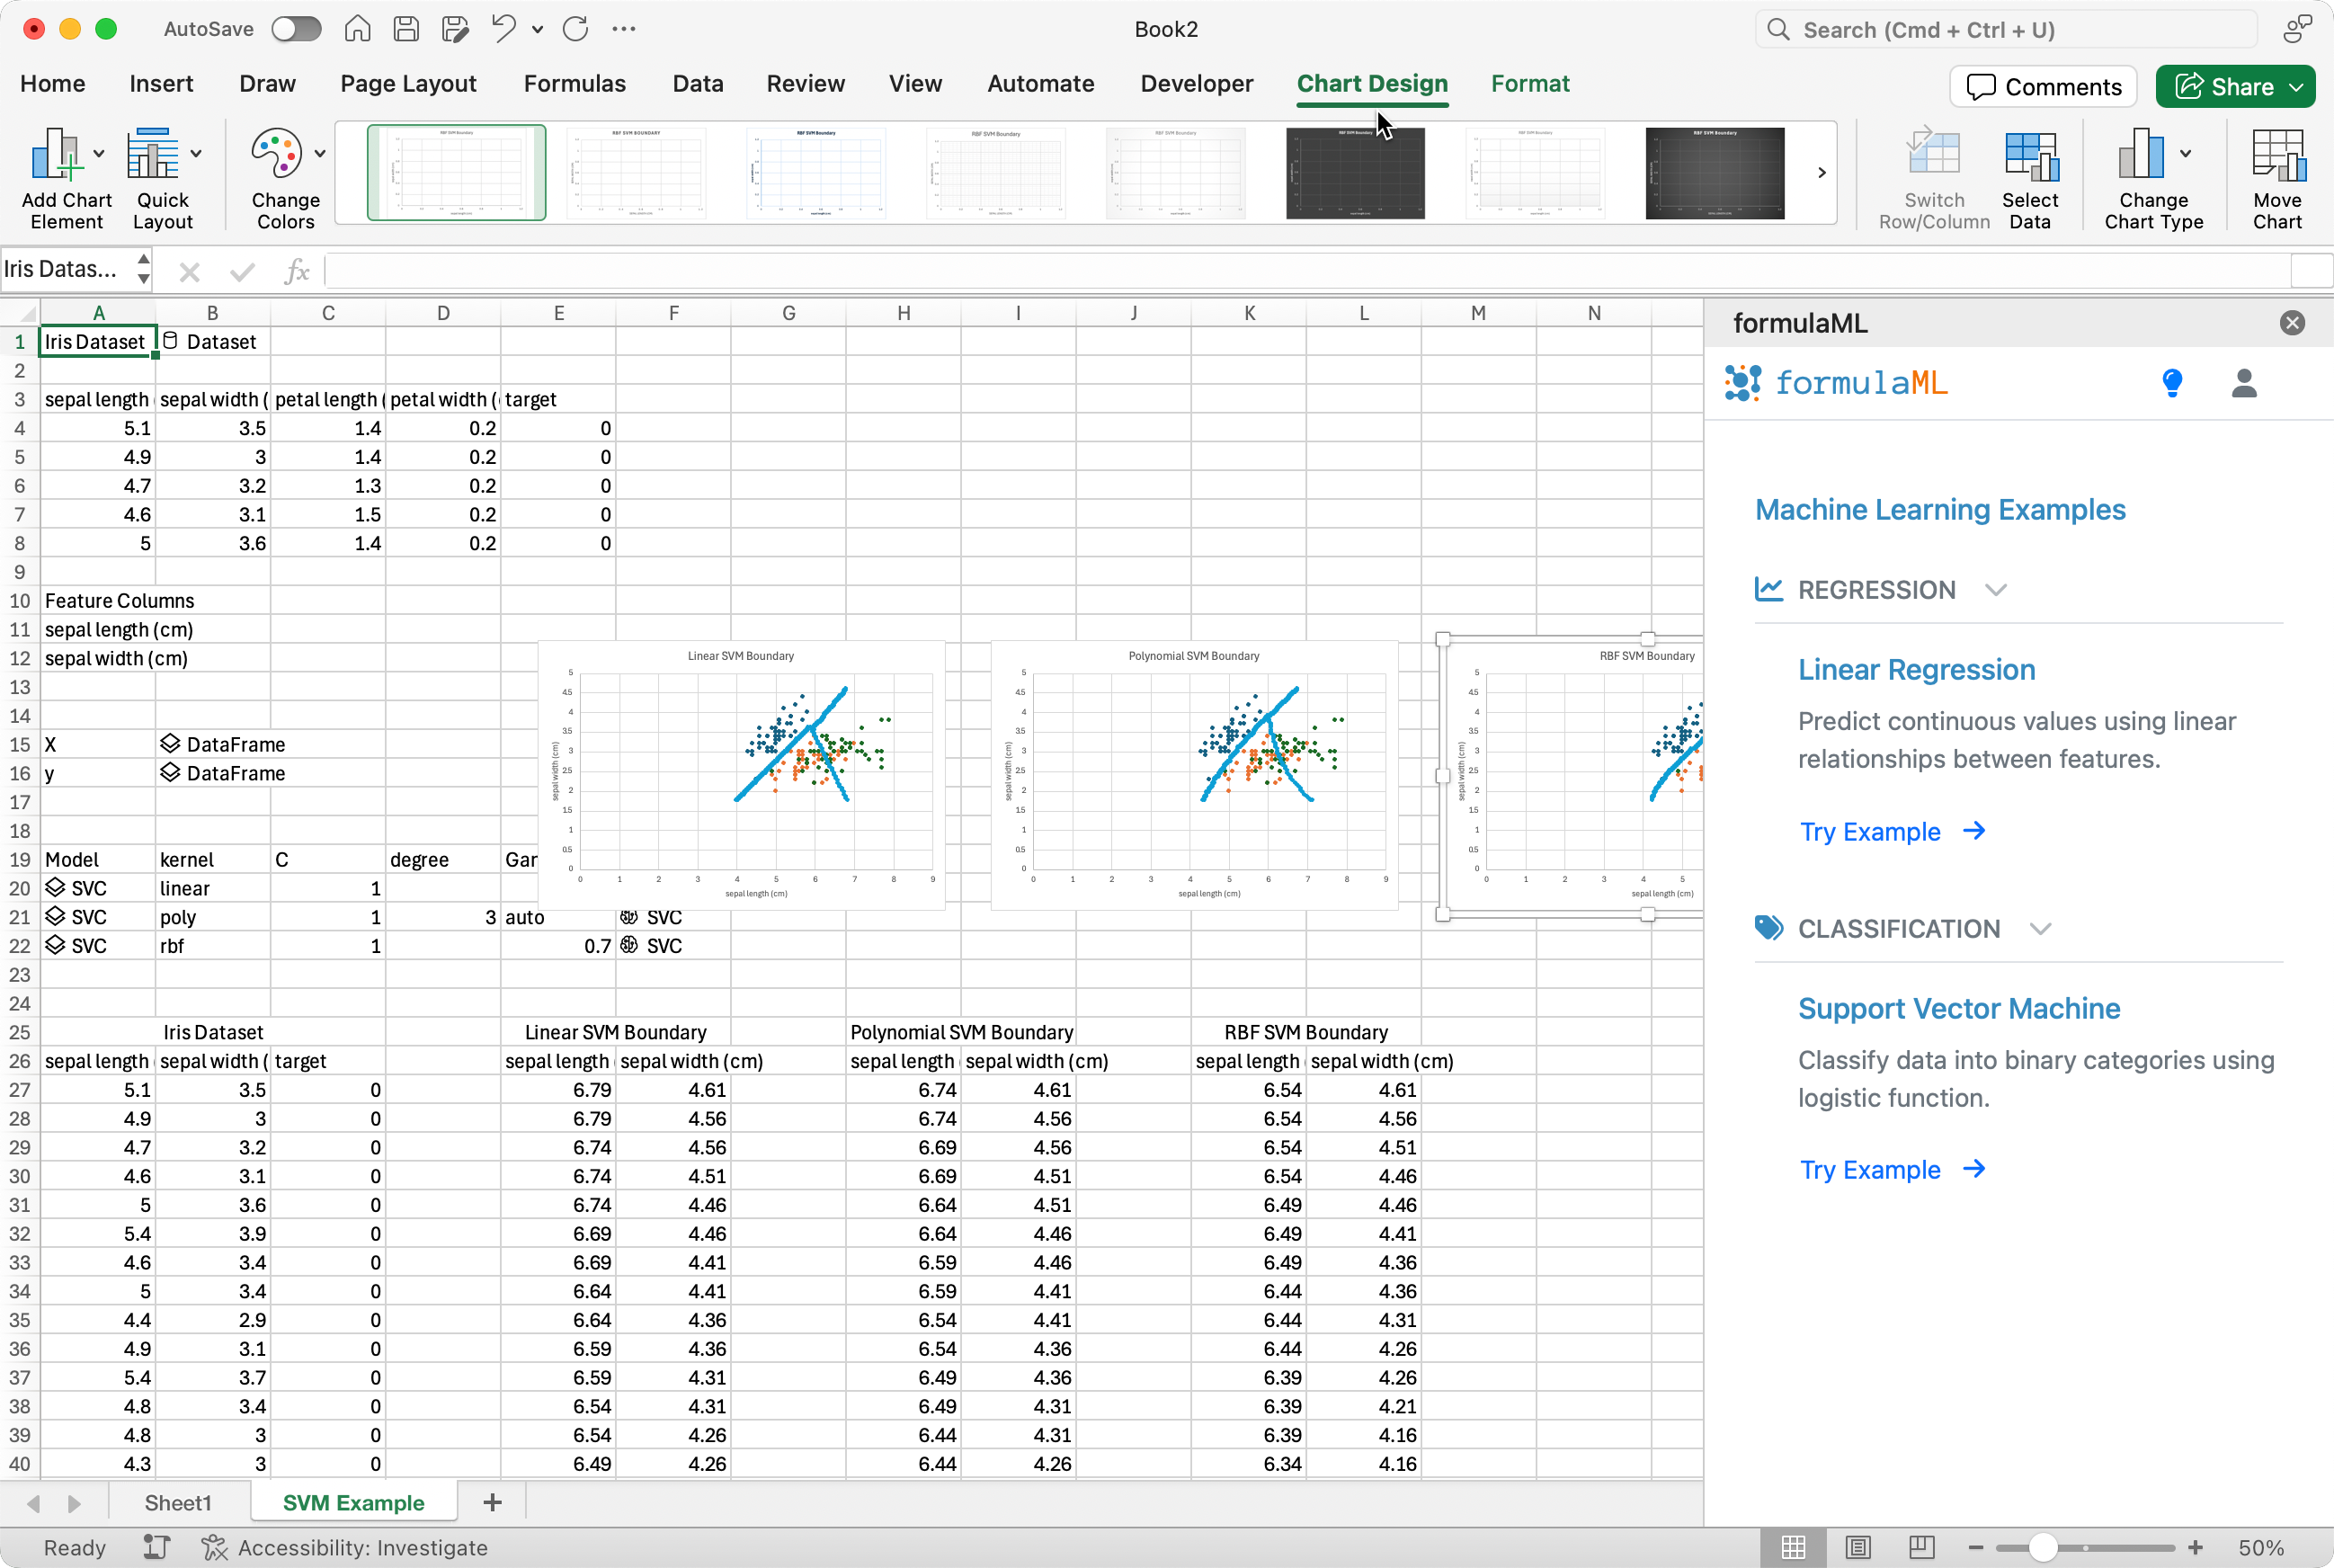
Task: Open the Support Vector Machine link
Action: (1958, 1009)
